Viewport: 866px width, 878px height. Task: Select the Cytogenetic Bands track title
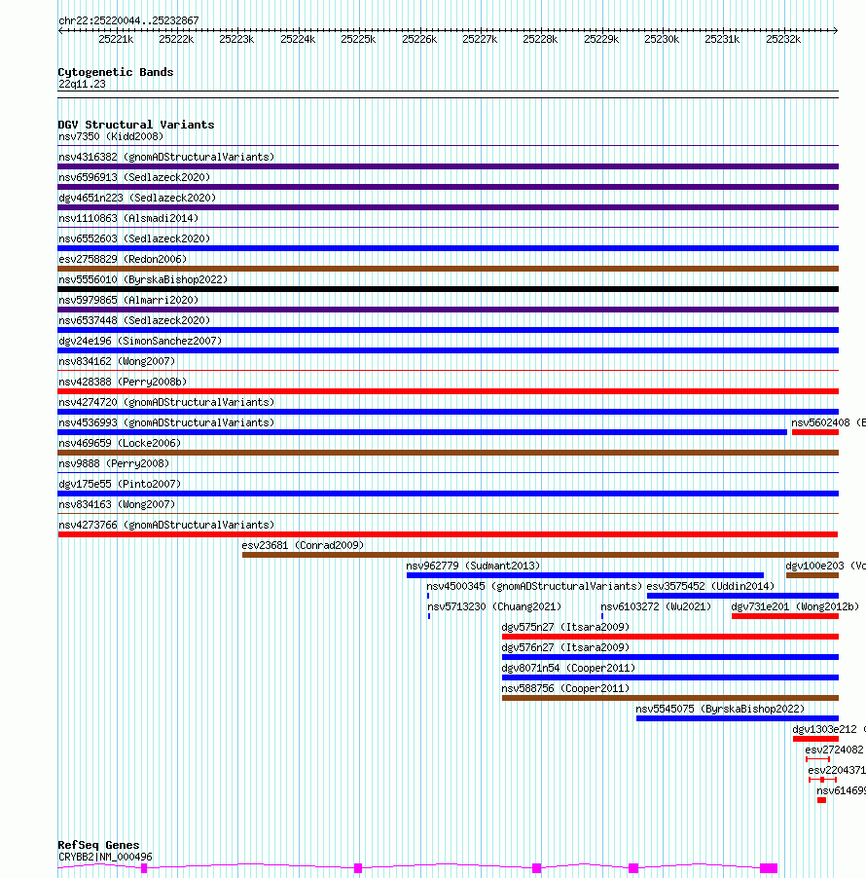tap(116, 72)
